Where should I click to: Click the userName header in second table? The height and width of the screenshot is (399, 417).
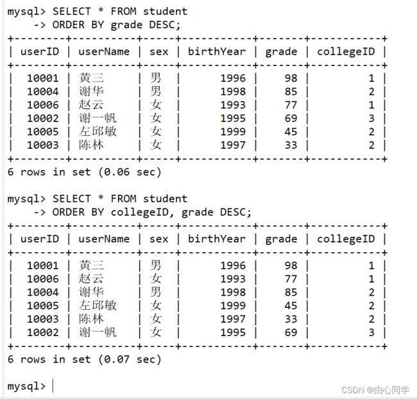[104, 239]
